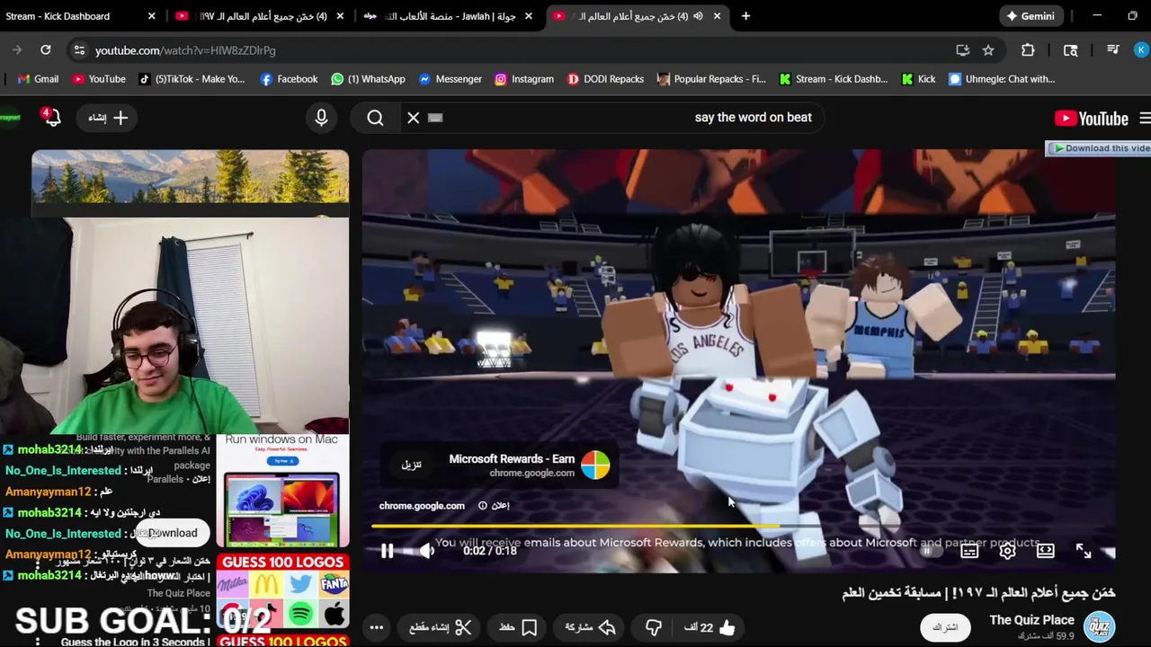Click the Parallels Windows on Mac ad
The height and width of the screenshot is (647, 1151).
click(281, 490)
